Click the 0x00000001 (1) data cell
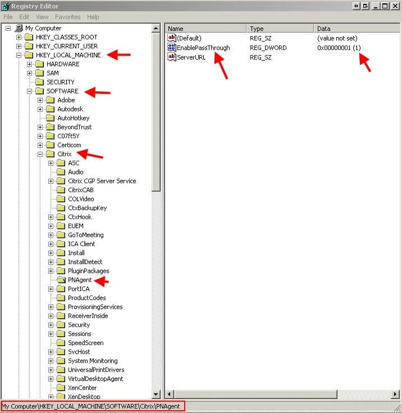The width and height of the screenshot is (402, 413). [x=339, y=48]
